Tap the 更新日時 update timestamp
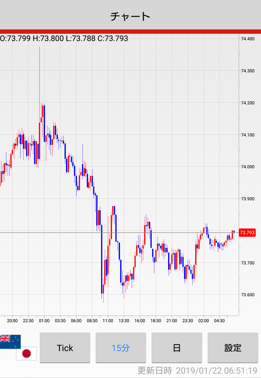The width and height of the screenshot is (261, 378). point(197,371)
